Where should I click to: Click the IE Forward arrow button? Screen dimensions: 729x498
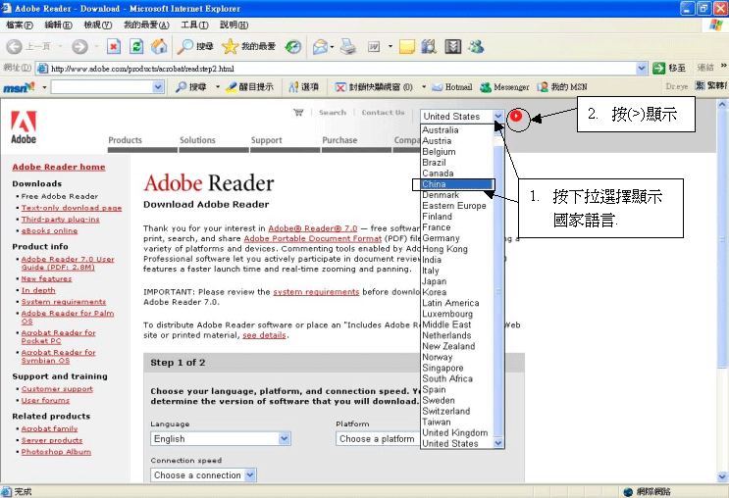(x=79, y=46)
